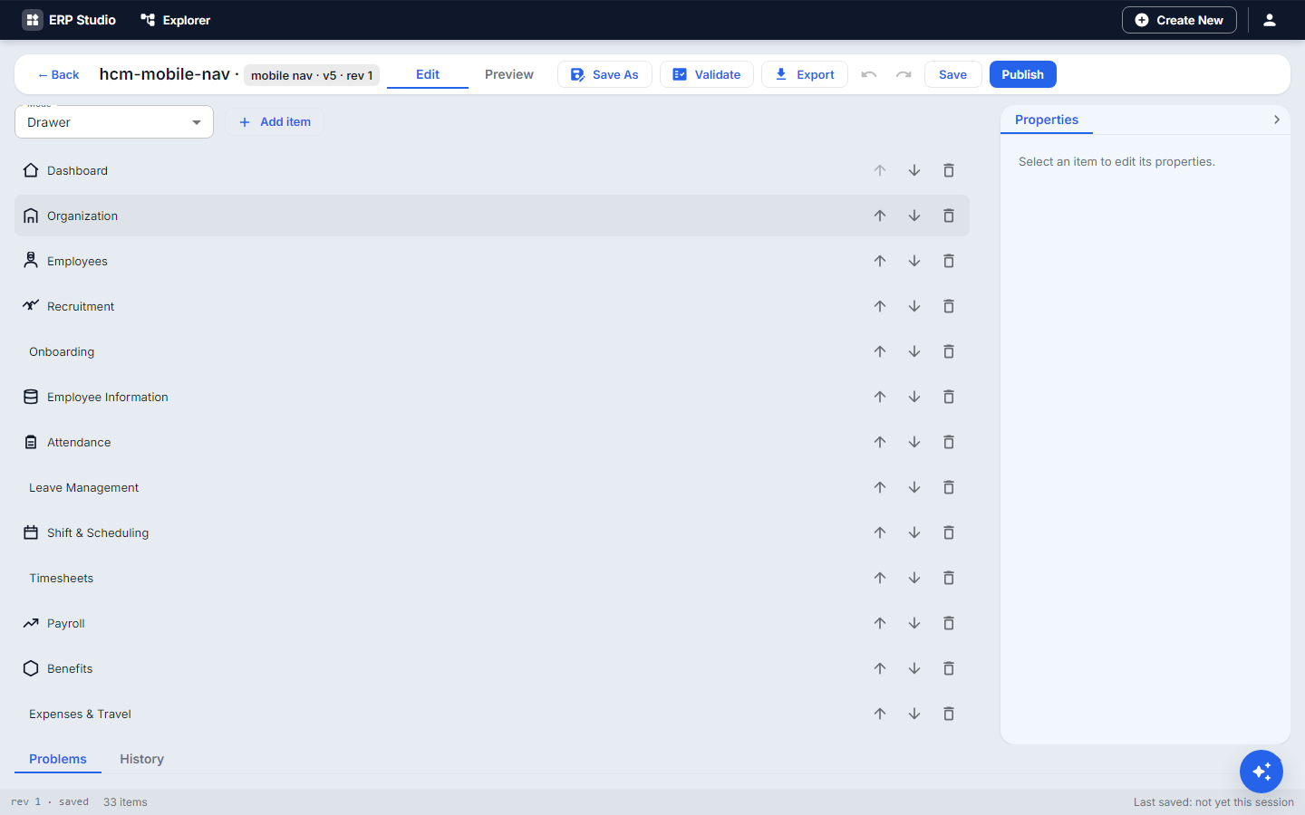Delete the Leave Management item

(x=949, y=487)
